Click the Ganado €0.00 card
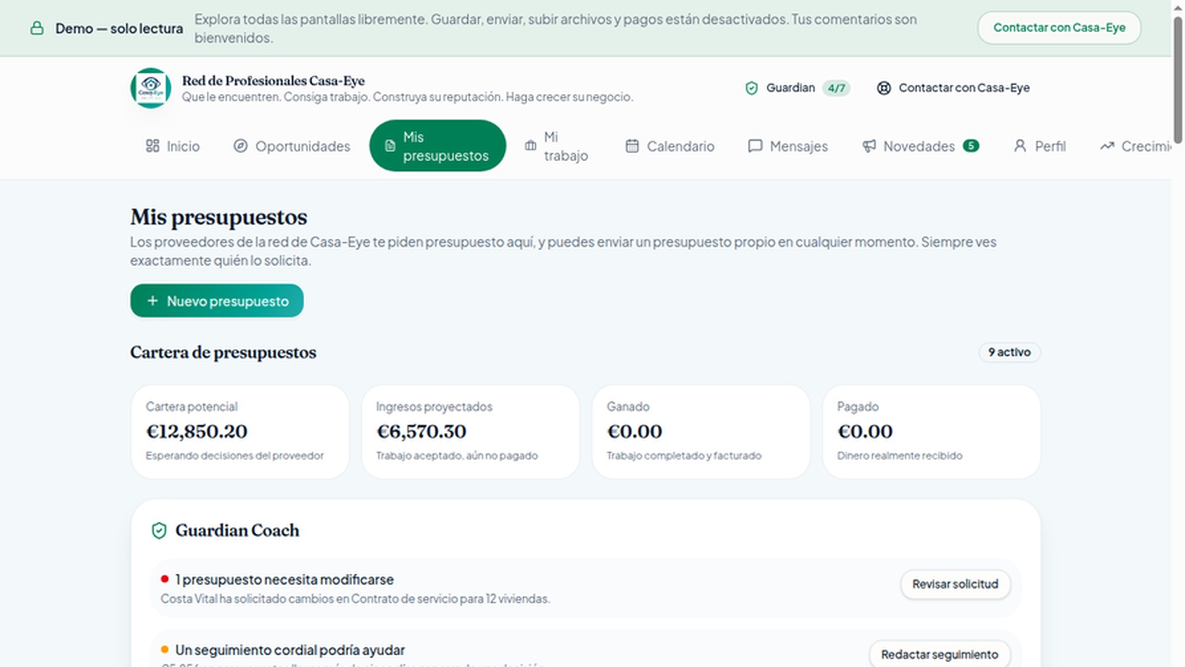 pos(701,431)
